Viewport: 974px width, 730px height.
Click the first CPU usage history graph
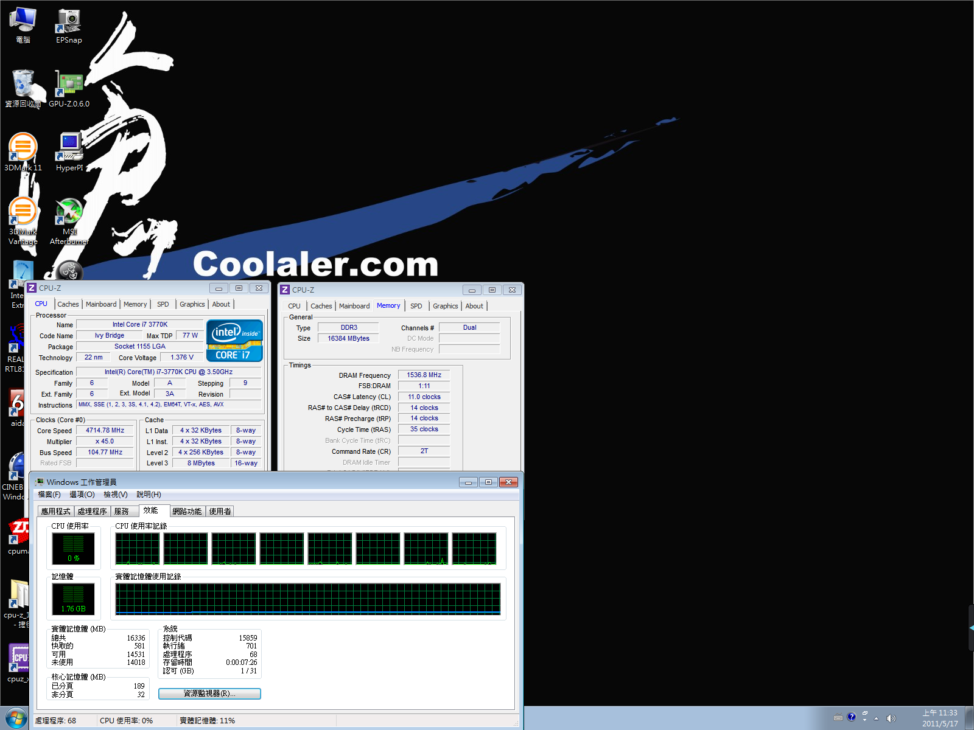[x=138, y=549]
